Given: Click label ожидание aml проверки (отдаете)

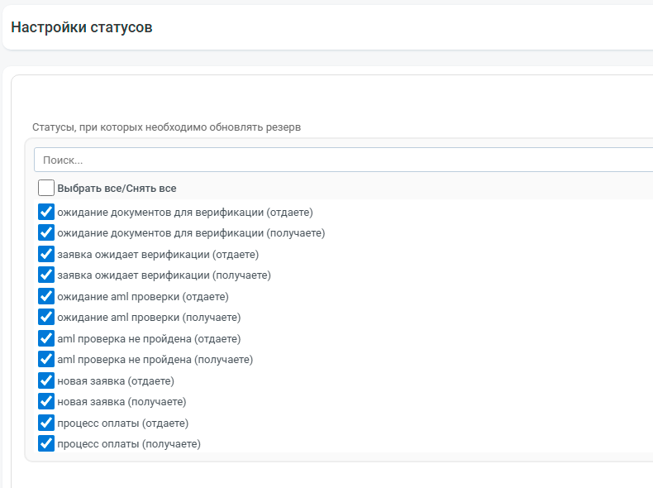Looking at the screenshot, I should tap(143, 297).
